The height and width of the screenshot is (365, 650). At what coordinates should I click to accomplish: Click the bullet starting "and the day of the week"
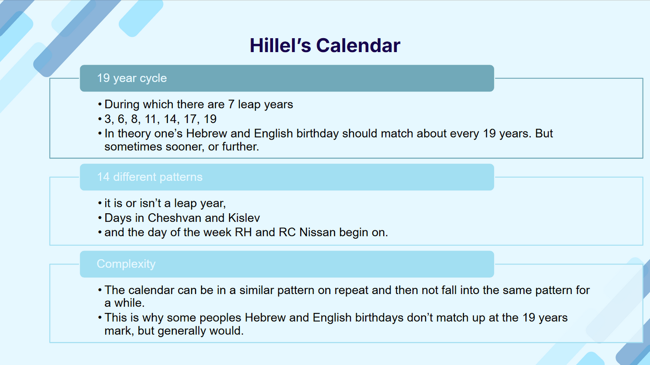246,233
